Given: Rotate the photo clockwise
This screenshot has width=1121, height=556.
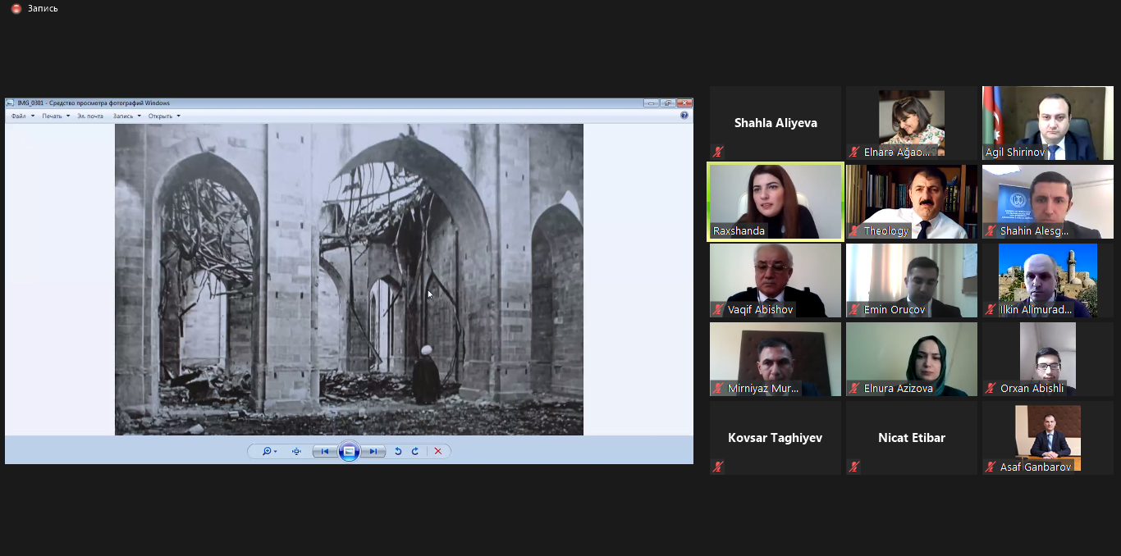Looking at the screenshot, I should click(415, 451).
